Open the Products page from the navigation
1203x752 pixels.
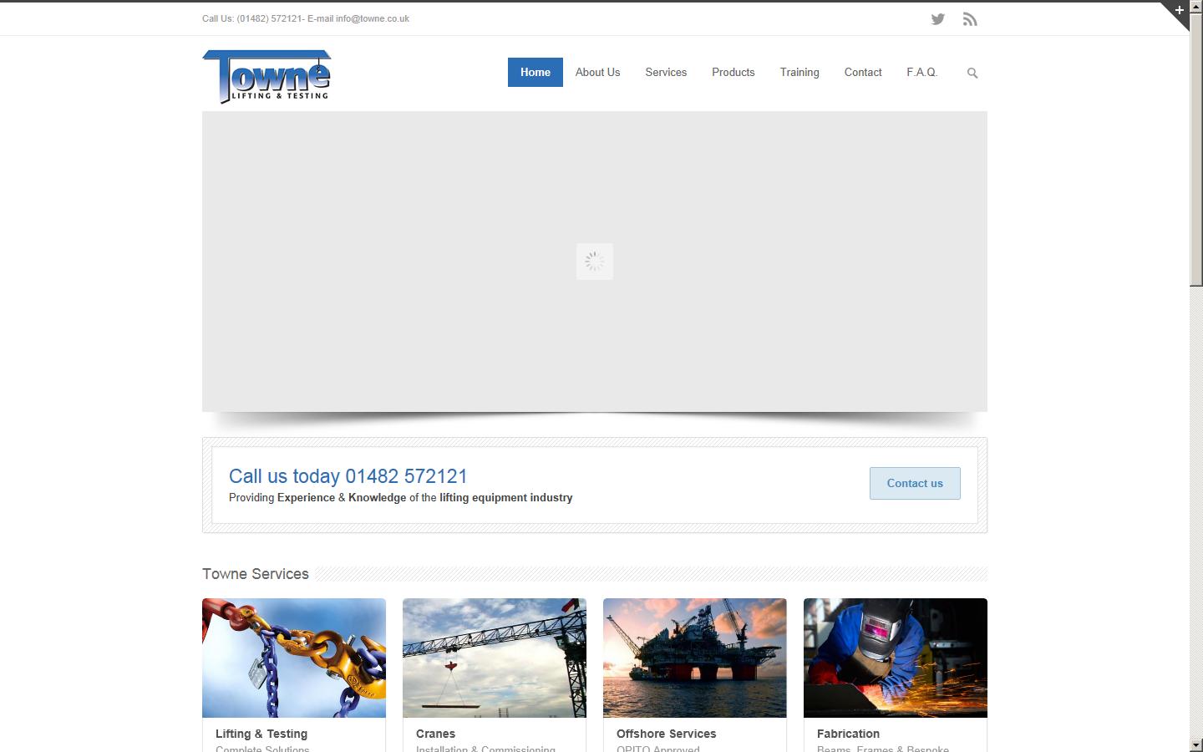point(733,72)
